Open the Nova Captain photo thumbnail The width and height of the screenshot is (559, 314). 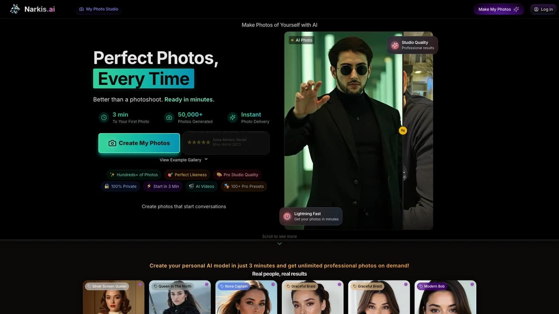click(246, 297)
